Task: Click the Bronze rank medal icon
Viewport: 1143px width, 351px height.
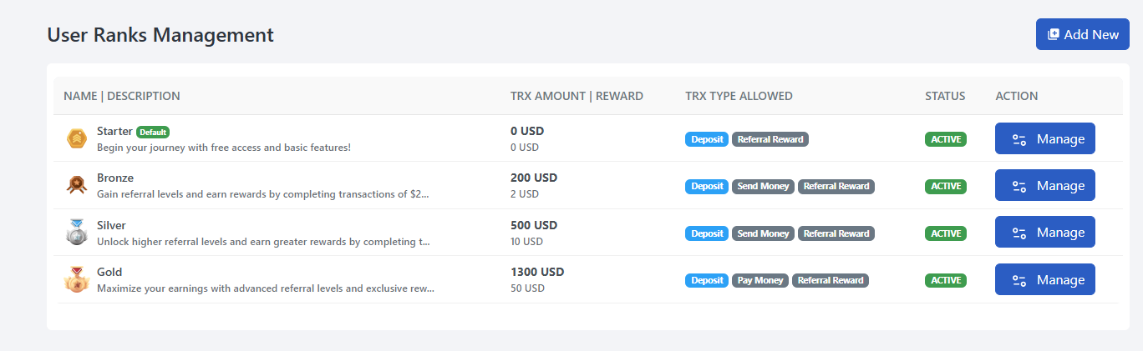Action: (x=77, y=186)
